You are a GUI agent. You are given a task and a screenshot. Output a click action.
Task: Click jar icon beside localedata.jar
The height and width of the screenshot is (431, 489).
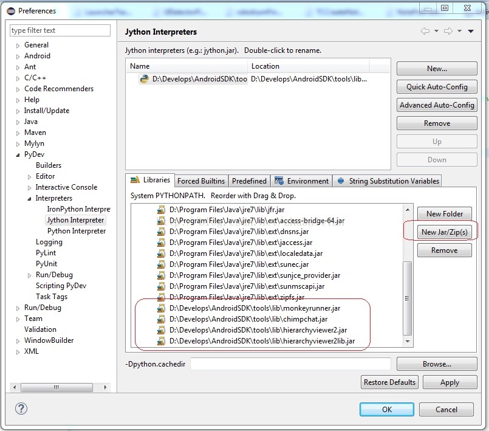coord(161,253)
